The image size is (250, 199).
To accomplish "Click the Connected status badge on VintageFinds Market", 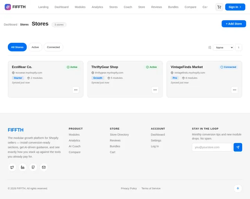I will [x=228, y=67].
